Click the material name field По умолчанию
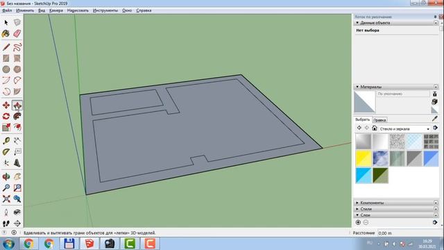The width and height of the screenshot is (444, 250). 403,94
